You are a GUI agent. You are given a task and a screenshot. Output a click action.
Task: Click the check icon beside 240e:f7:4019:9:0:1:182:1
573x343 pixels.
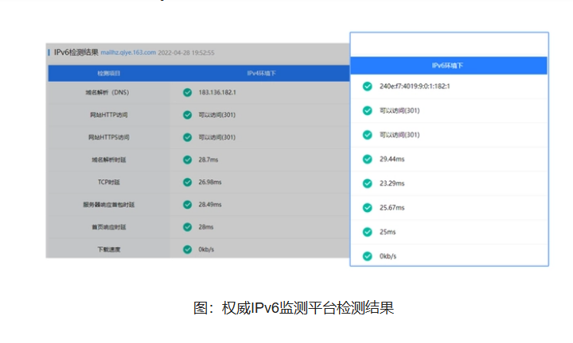tap(367, 87)
